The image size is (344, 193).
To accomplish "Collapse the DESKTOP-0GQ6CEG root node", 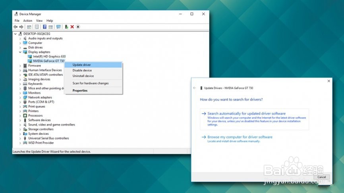I will (15, 34).
